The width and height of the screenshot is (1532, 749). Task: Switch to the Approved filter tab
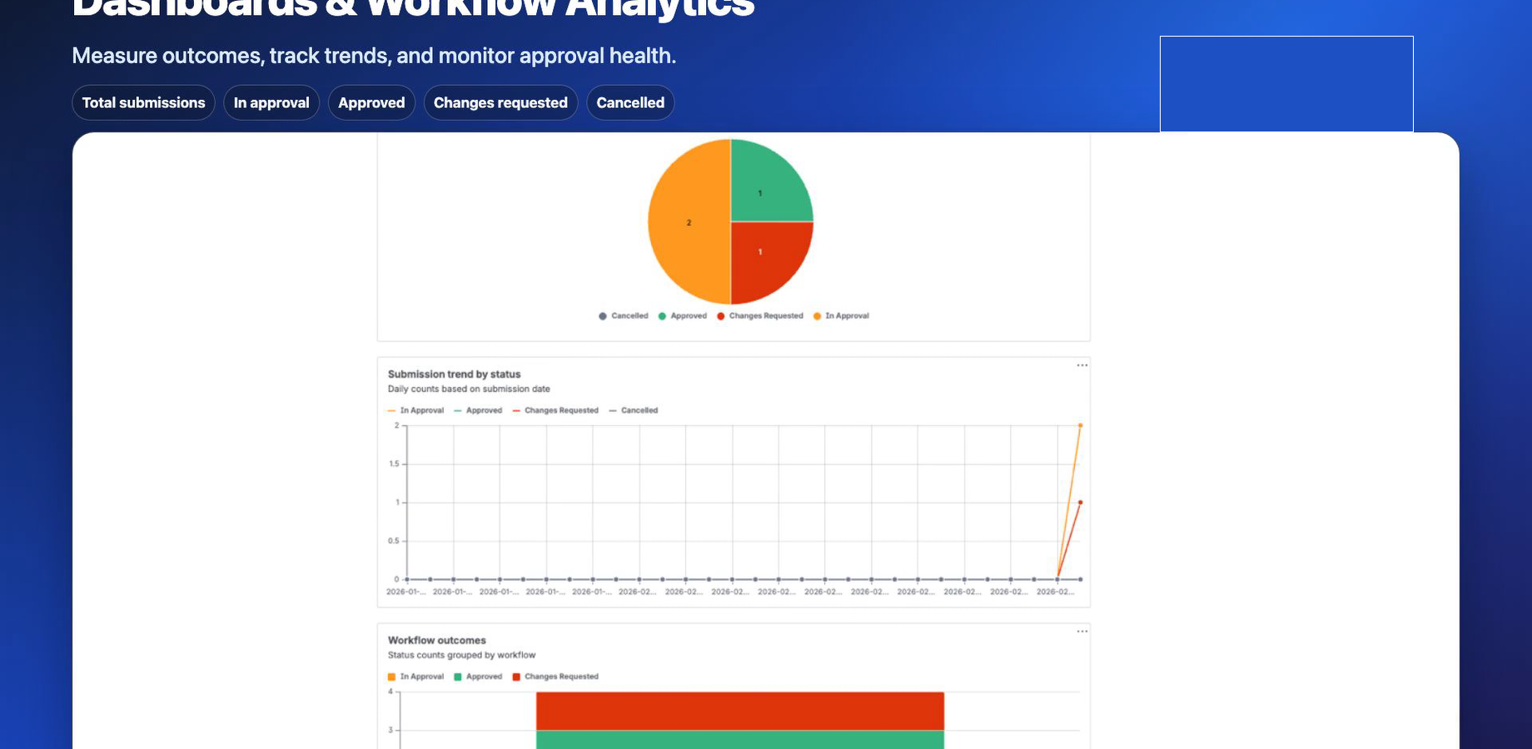[371, 102]
